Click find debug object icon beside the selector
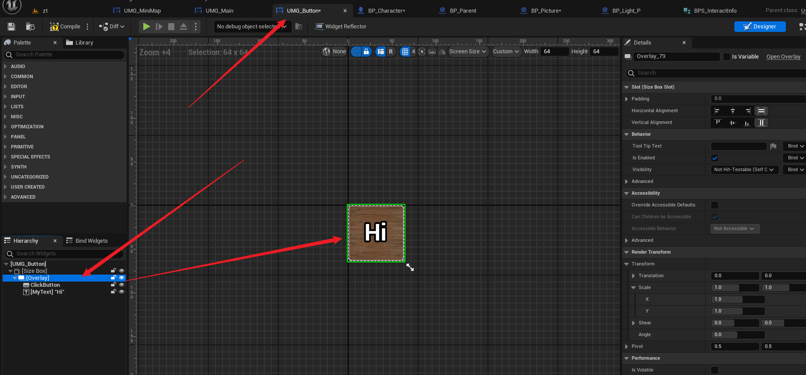This screenshot has height=375, width=806. click(x=299, y=27)
